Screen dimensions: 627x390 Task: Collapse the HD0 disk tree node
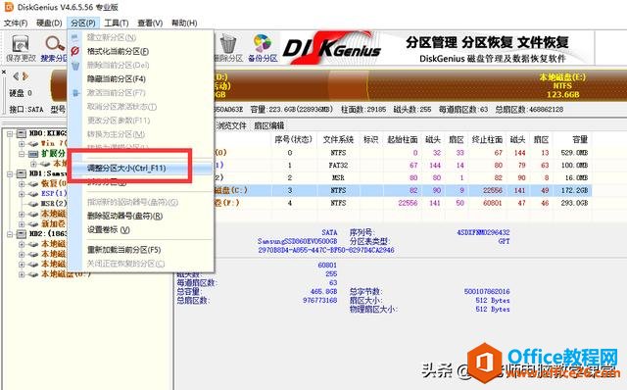tap(10, 133)
